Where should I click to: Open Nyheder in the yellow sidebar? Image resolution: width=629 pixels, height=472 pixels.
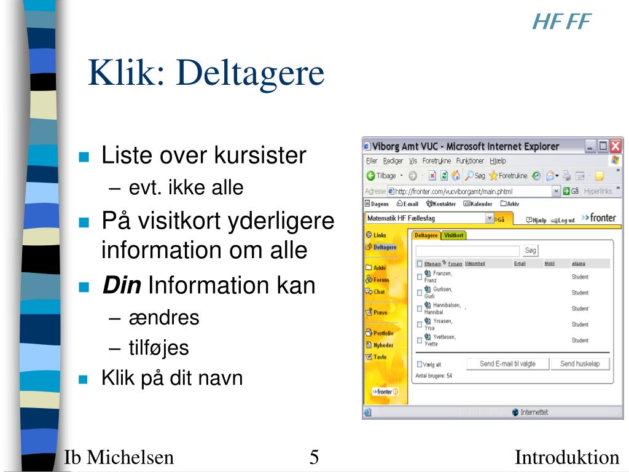(380, 345)
